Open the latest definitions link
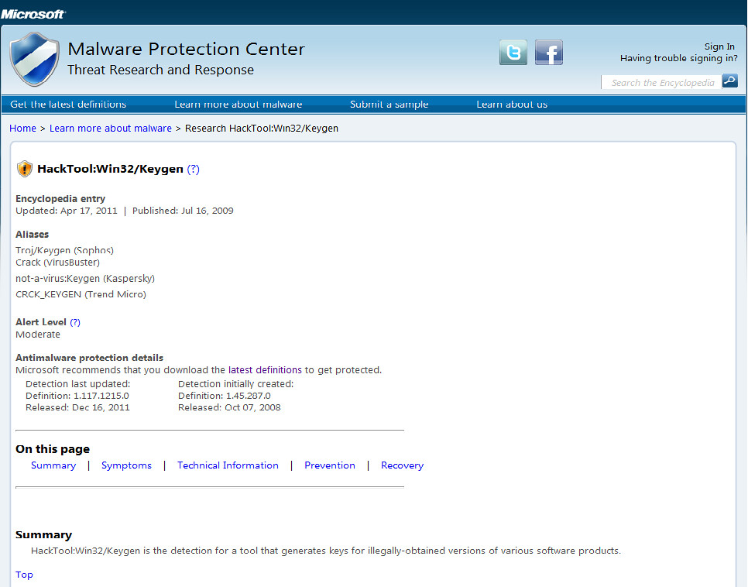 pyautogui.click(x=265, y=370)
